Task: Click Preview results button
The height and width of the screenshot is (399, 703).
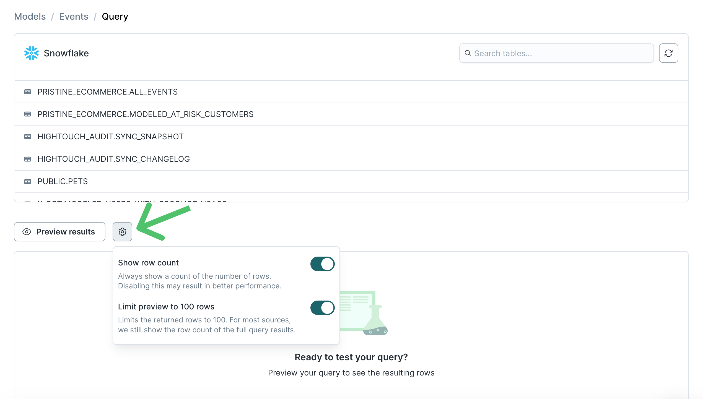Action: tap(59, 231)
